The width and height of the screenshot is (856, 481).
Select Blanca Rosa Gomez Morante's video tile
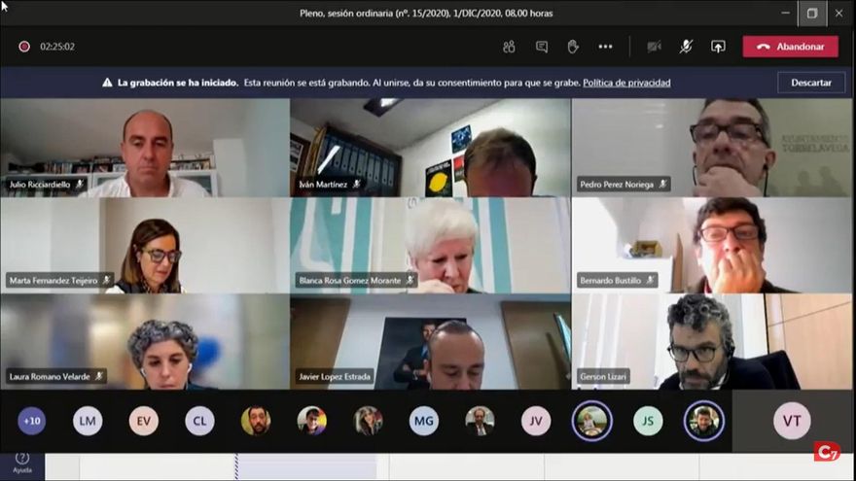pos(430,245)
